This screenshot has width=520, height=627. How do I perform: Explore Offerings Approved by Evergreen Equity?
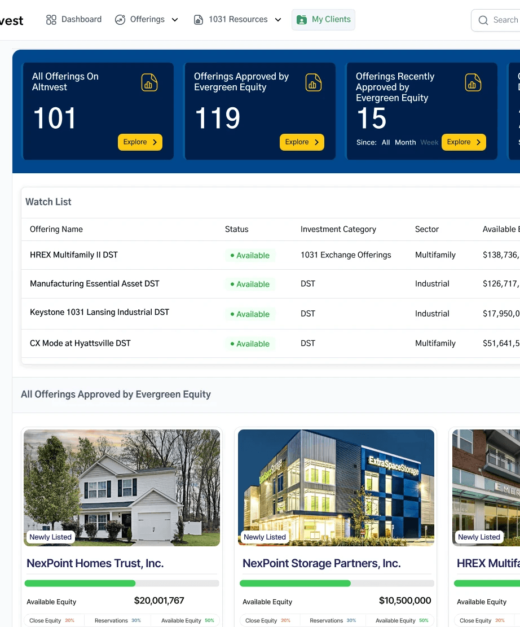coord(302,142)
